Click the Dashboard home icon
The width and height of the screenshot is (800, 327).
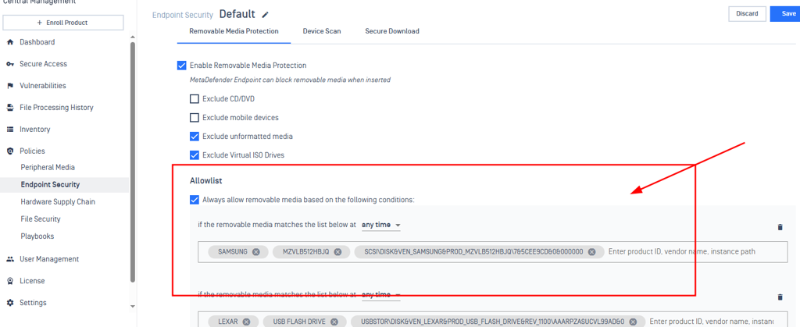tap(9, 42)
